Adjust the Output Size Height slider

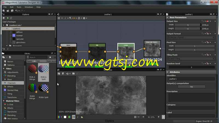pyautogui.click(x=188, y=29)
